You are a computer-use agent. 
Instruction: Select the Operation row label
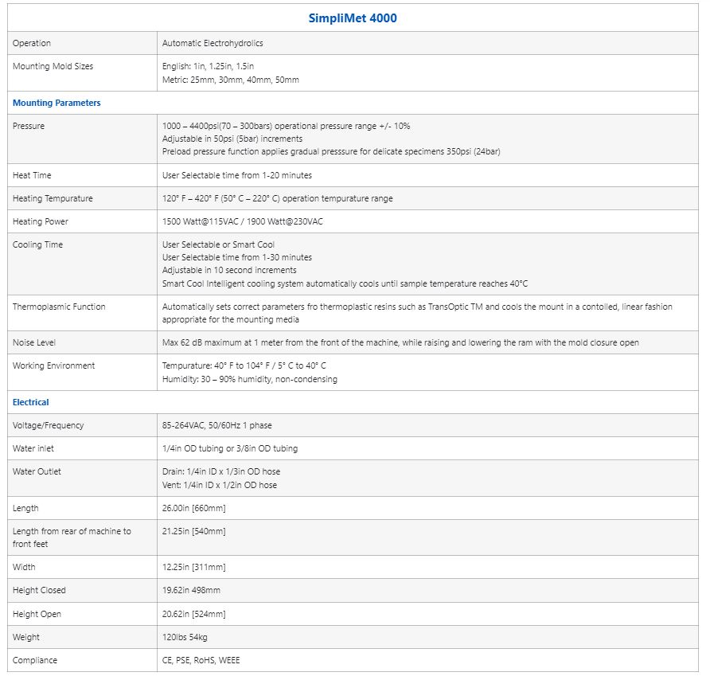pos(32,43)
